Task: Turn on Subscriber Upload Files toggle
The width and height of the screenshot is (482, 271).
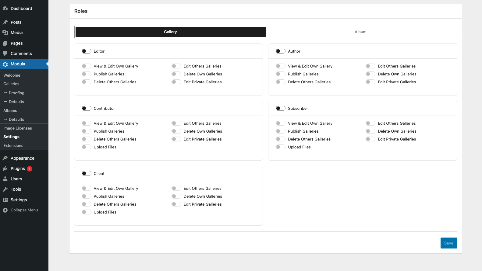Action: (281, 147)
